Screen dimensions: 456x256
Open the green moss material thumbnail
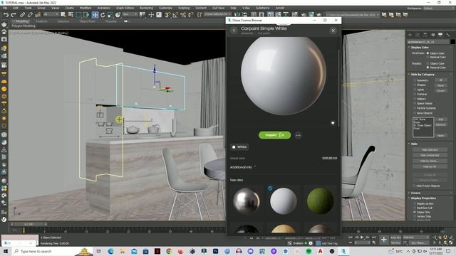coord(320,201)
